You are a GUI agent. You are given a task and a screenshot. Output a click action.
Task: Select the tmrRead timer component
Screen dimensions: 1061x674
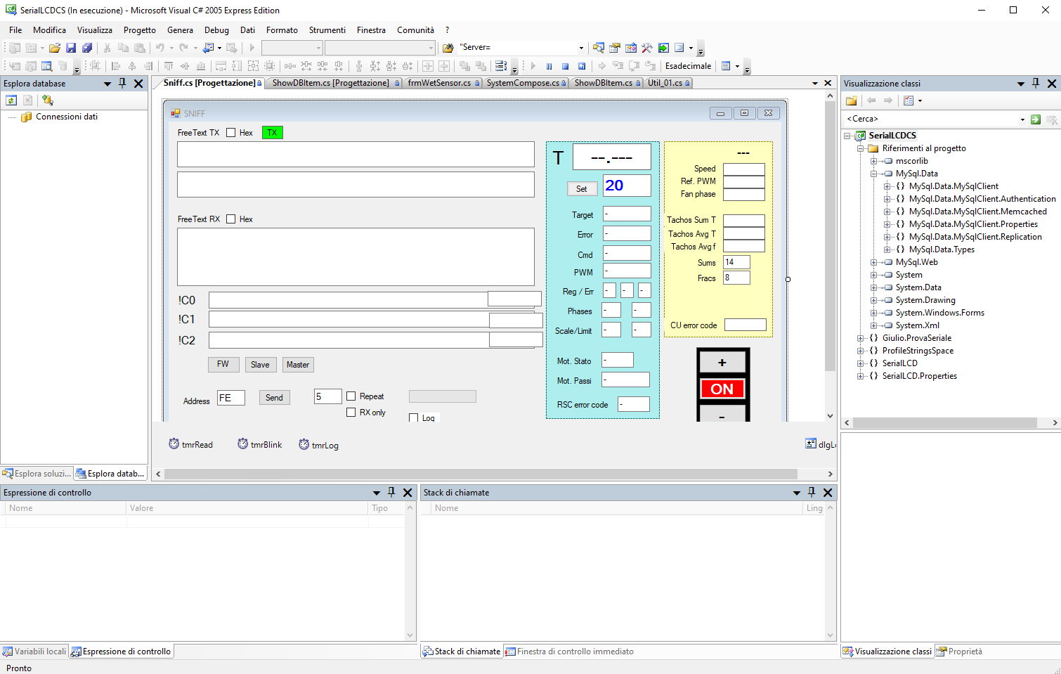(190, 444)
